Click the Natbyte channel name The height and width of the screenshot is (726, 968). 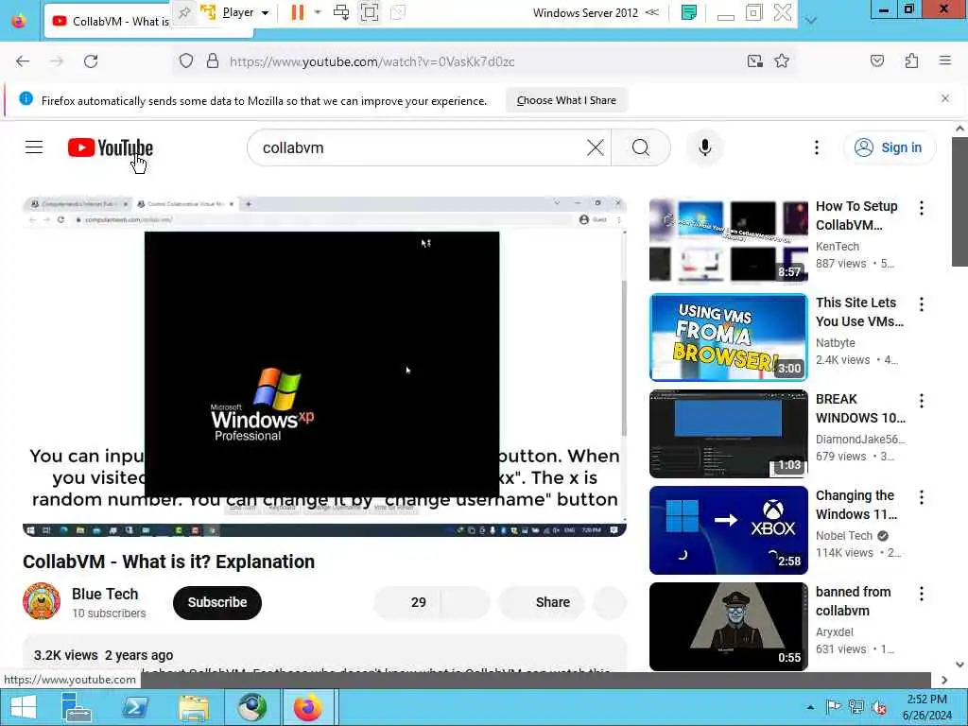click(836, 342)
